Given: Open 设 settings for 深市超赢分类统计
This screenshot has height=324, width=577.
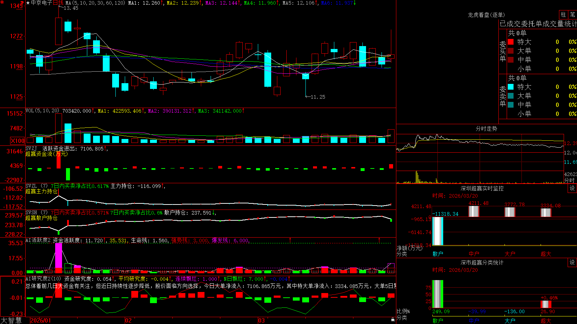Looking at the screenshot, I should tap(572, 262).
